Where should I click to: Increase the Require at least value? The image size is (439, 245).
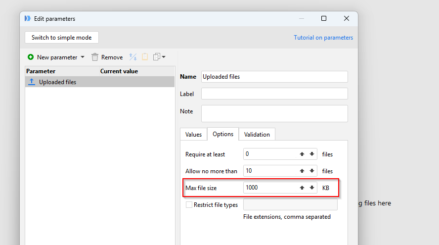click(x=302, y=154)
